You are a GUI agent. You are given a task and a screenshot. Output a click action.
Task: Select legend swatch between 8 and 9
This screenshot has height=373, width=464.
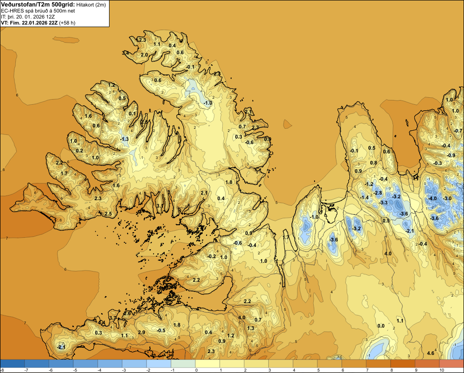point(403,363)
